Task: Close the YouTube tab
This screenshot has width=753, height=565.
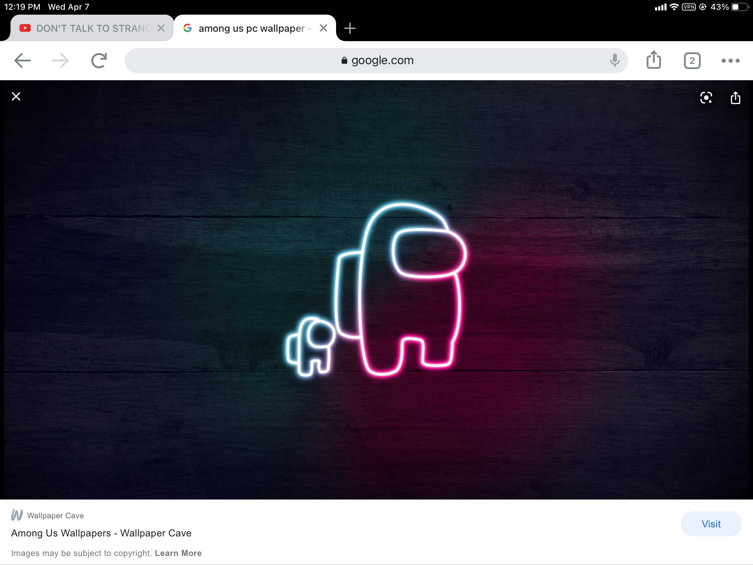Action: tap(161, 28)
